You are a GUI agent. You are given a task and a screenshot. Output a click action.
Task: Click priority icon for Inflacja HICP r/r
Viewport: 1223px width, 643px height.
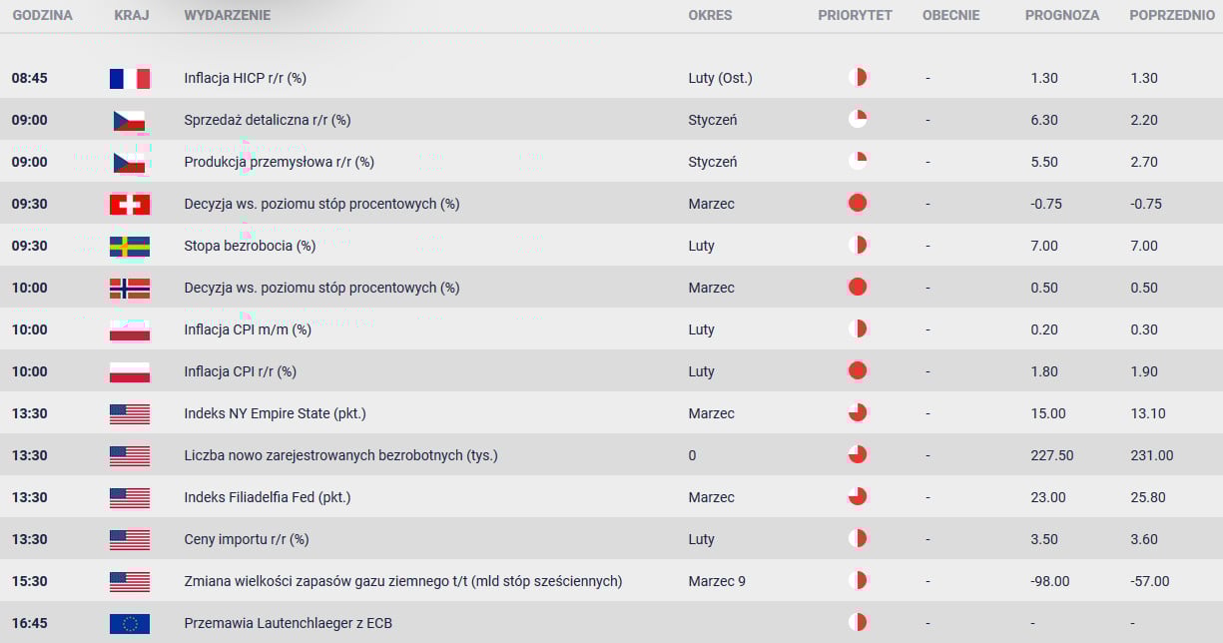[857, 78]
